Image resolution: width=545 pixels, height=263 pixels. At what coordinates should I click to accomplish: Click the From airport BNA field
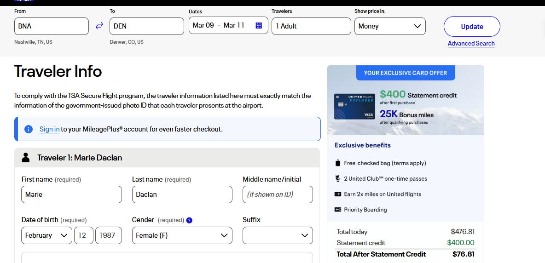click(x=51, y=26)
